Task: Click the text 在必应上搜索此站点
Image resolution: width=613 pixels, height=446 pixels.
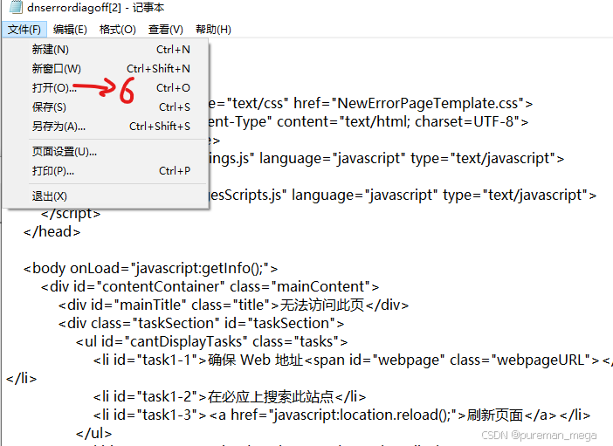Action: click(x=271, y=397)
